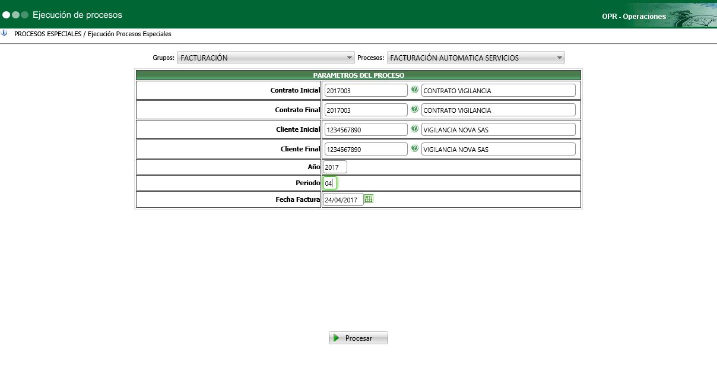The height and width of the screenshot is (368, 717).
Task: Click the Año input field
Action: tap(335, 167)
